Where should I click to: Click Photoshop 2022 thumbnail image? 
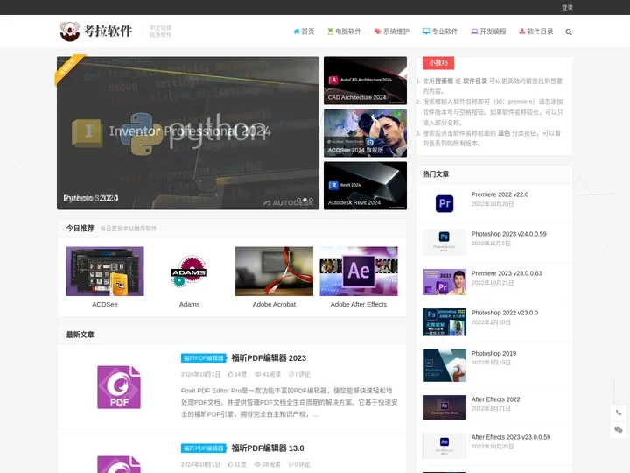(x=444, y=322)
